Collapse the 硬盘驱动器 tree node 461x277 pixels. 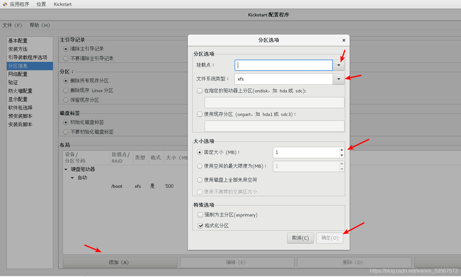[66, 169]
